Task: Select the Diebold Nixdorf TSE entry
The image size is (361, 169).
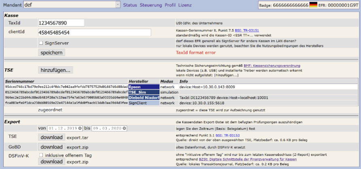Action: tap(144, 98)
